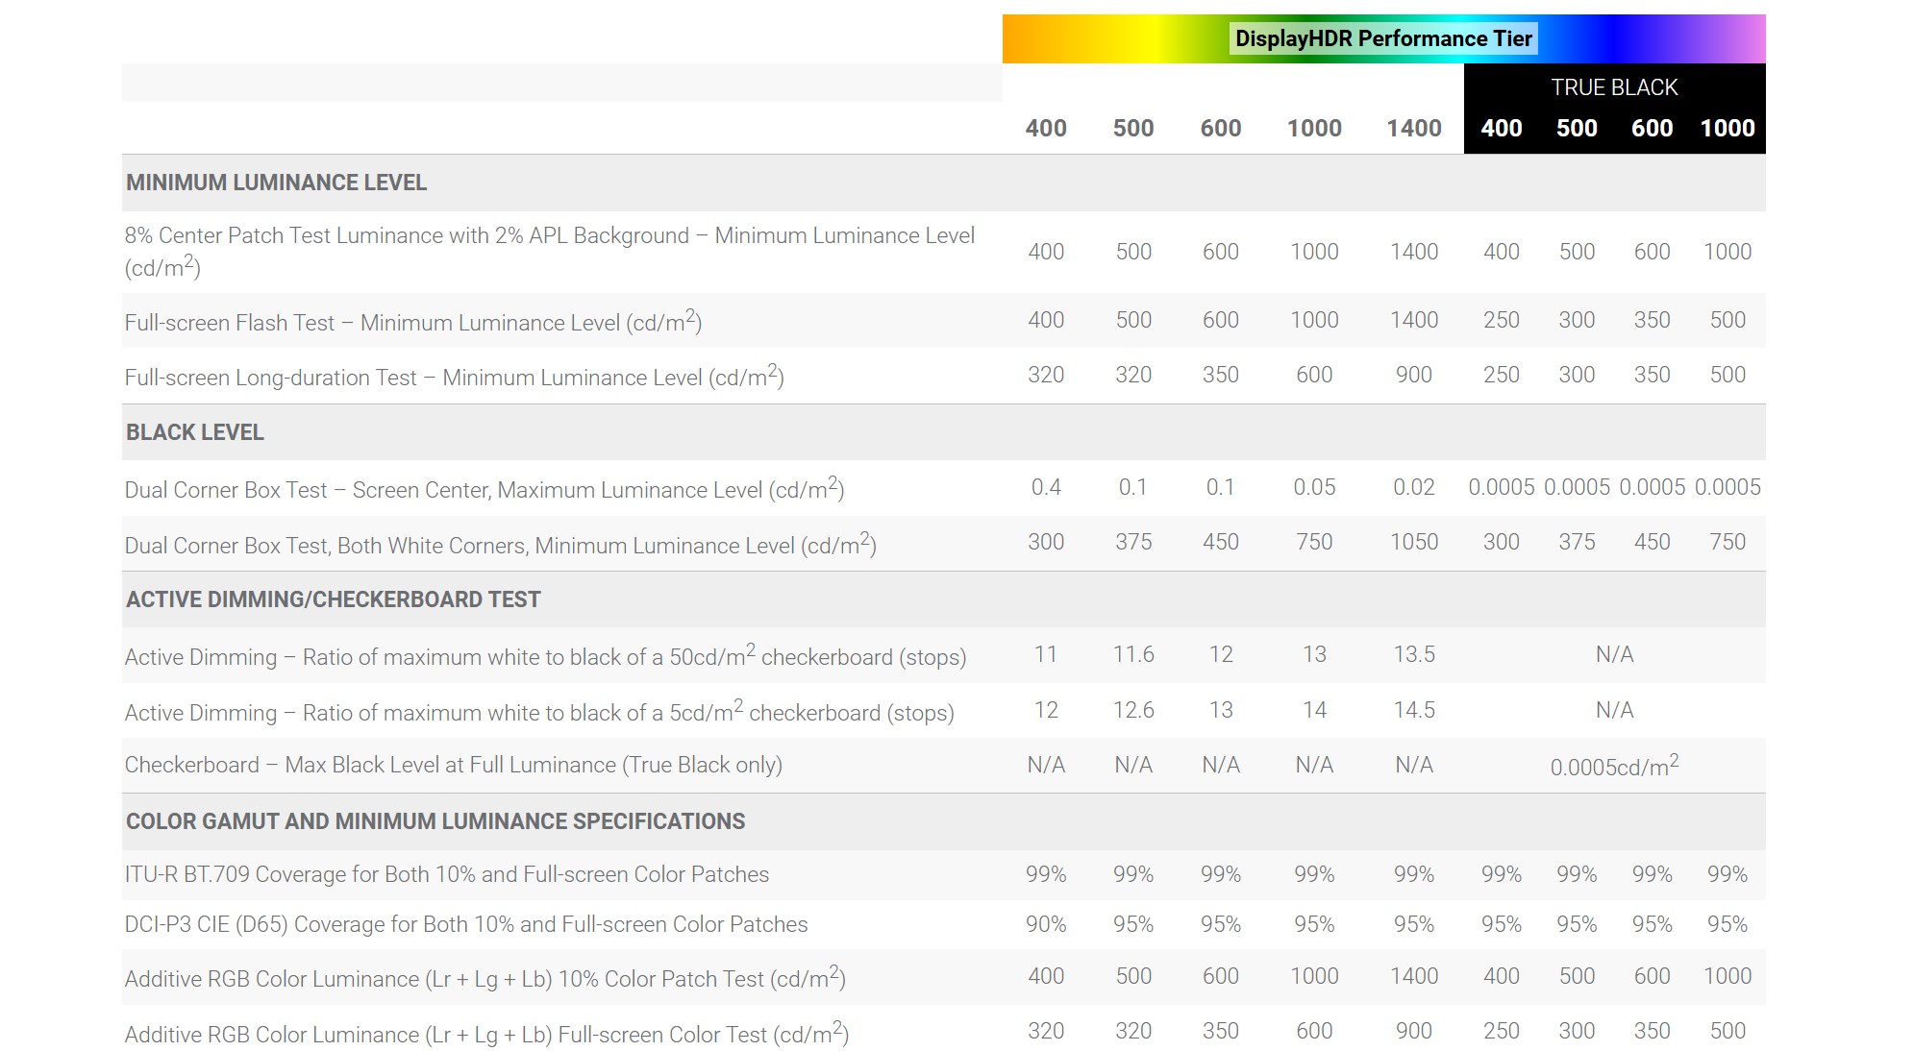1914x1051 pixels.
Task: Select the TRUE BLACK header label
Action: [1614, 87]
